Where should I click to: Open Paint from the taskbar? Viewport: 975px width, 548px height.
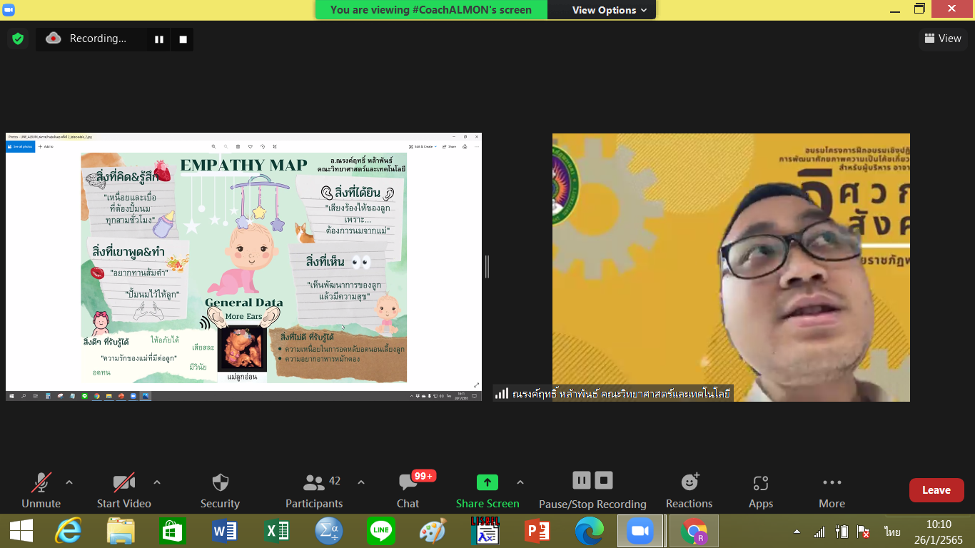pyautogui.click(x=433, y=531)
